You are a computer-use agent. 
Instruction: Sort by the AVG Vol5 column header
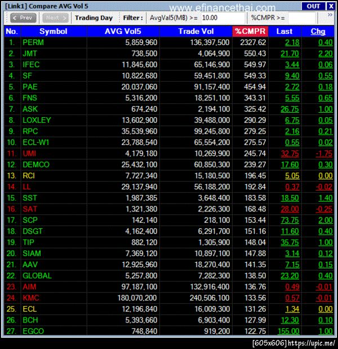tap(123, 32)
